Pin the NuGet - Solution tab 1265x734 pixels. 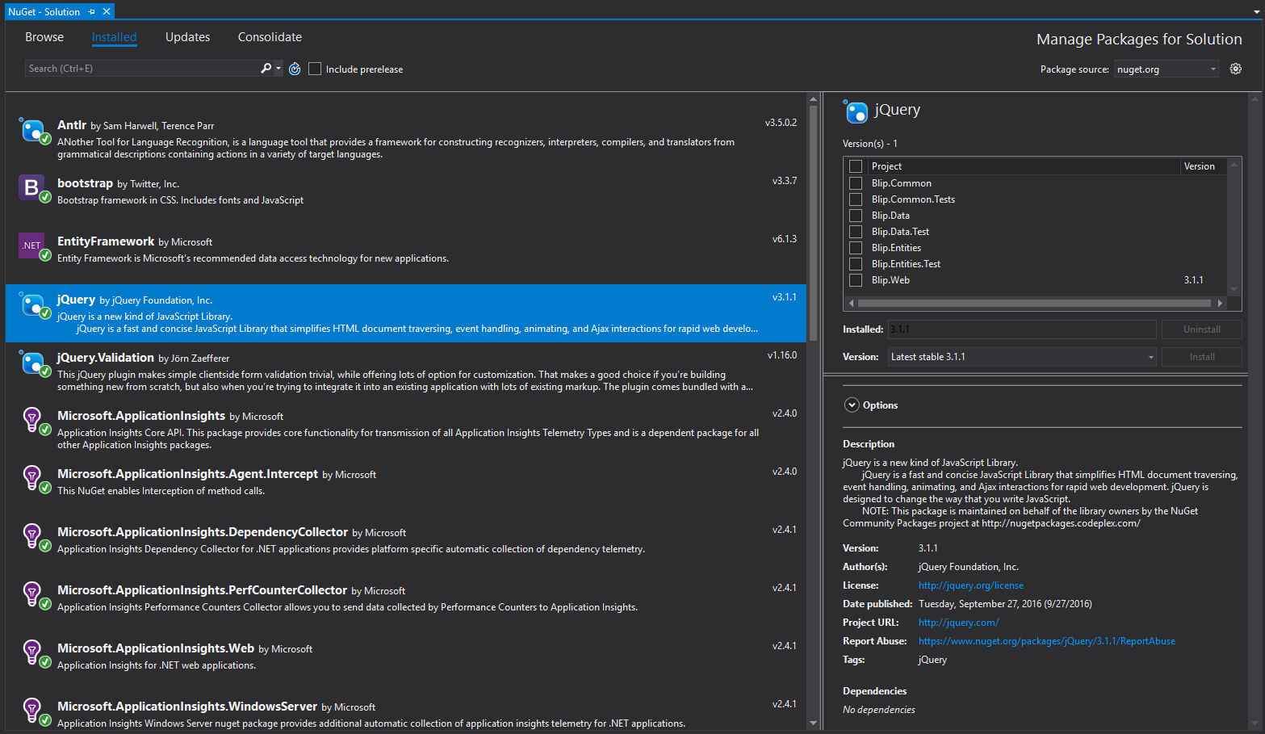(92, 11)
